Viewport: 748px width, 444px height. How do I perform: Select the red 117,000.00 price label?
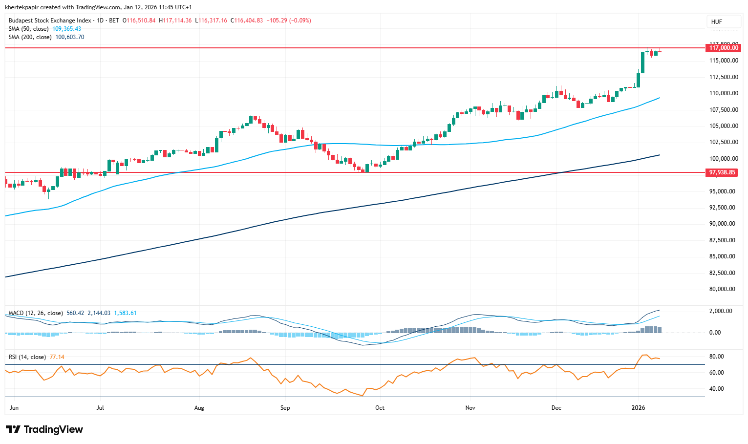coord(724,48)
